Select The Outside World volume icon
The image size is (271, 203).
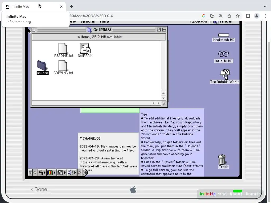pyautogui.click(x=225, y=74)
